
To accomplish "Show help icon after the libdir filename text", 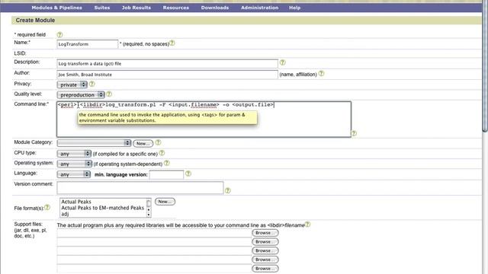I will 307,225.
